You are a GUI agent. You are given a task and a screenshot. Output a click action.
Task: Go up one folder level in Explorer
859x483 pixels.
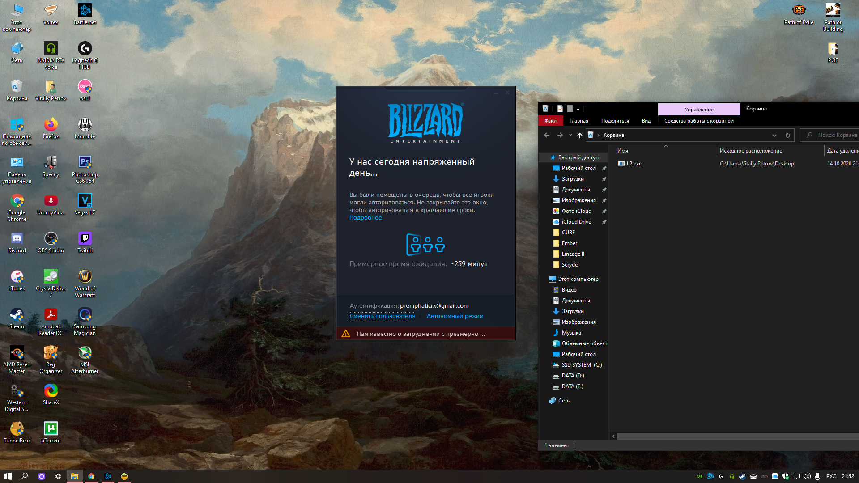[x=580, y=135]
